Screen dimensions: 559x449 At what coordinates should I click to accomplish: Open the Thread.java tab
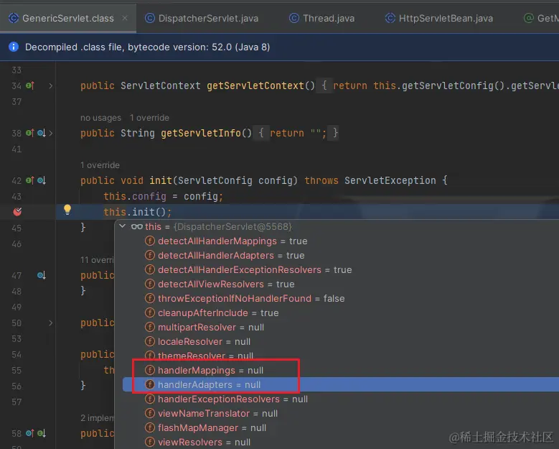point(321,18)
